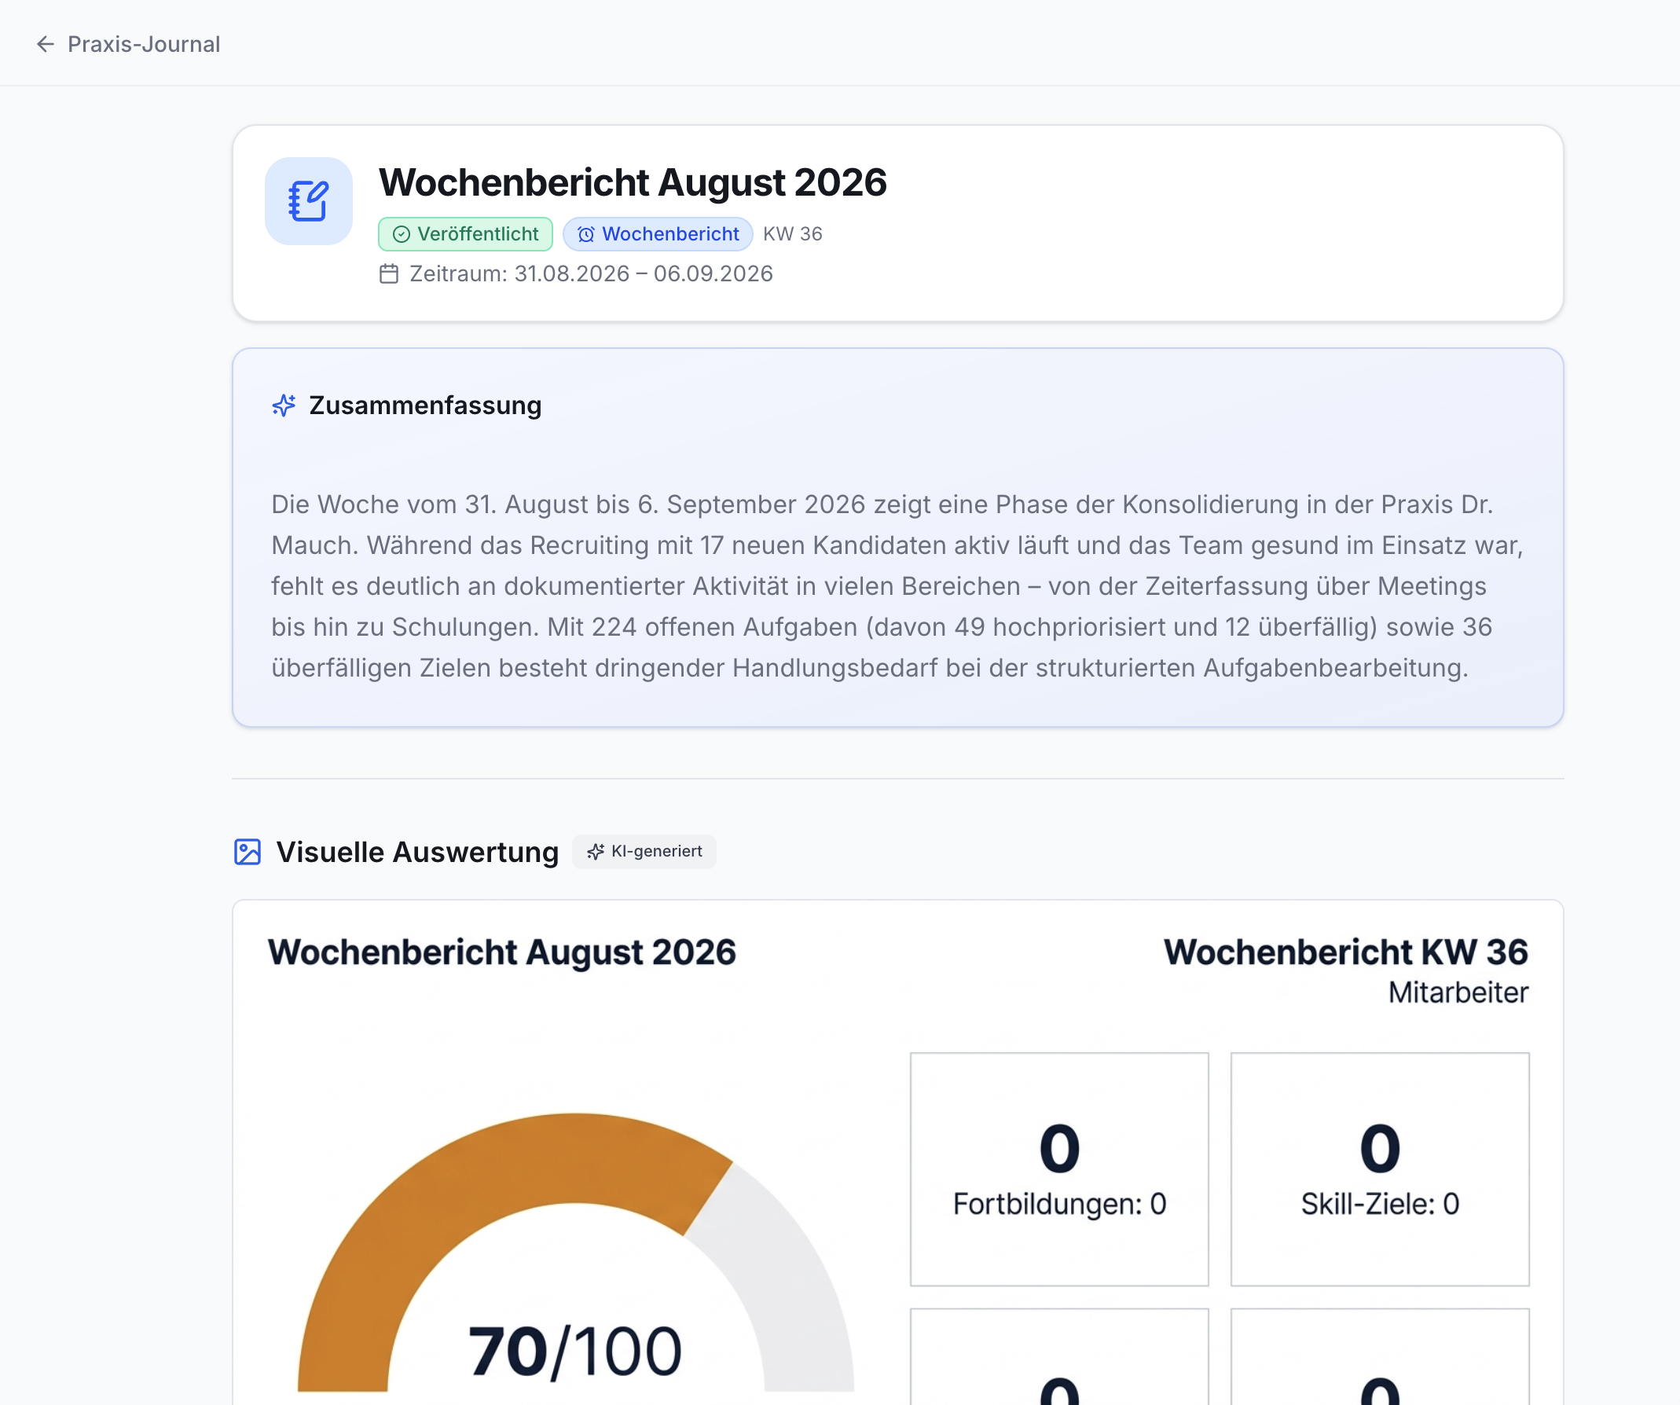The image size is (1680, 1405).
Task: Click the Wochenbericht August 2026 page title
Action: coord(633,182)
